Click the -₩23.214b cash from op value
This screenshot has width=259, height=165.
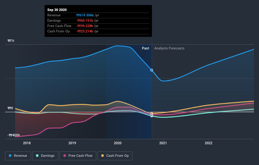coord(85,31)
